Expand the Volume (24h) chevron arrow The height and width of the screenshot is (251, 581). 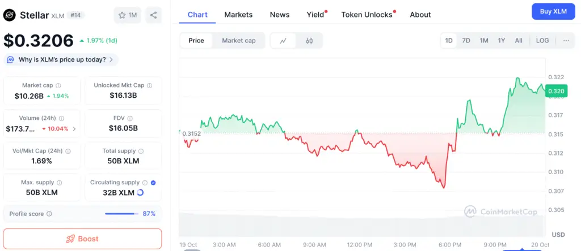pyautogui.click(x=74, y=129)
